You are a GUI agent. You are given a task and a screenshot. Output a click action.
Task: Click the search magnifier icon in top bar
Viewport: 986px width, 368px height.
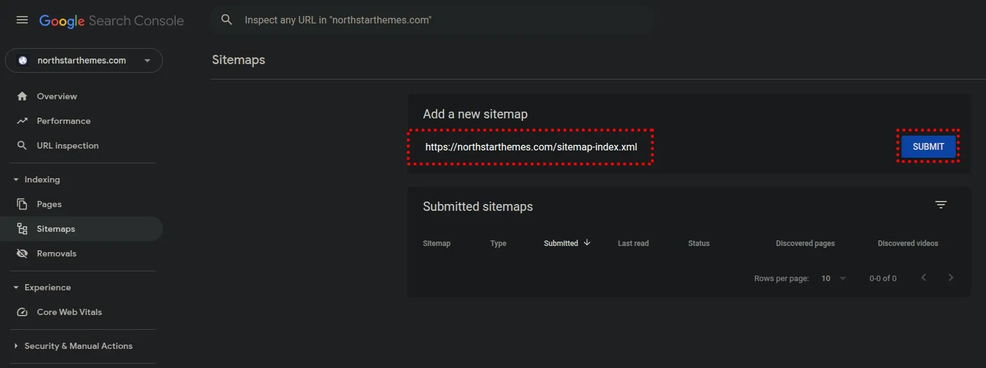pyautogui.click(x=227, y=20)
